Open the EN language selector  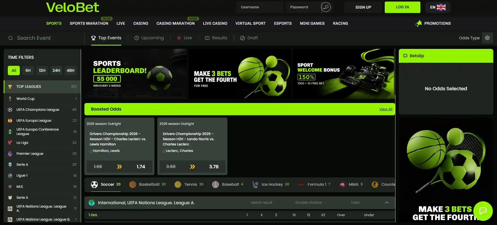pos(438,7)
